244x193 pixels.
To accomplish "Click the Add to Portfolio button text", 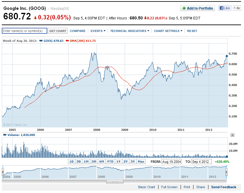I will click(200, 8).
